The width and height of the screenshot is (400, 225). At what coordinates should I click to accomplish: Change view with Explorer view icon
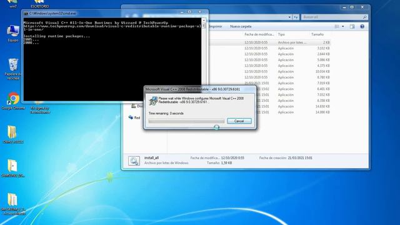pyautogui.click(x=337, y=26)
